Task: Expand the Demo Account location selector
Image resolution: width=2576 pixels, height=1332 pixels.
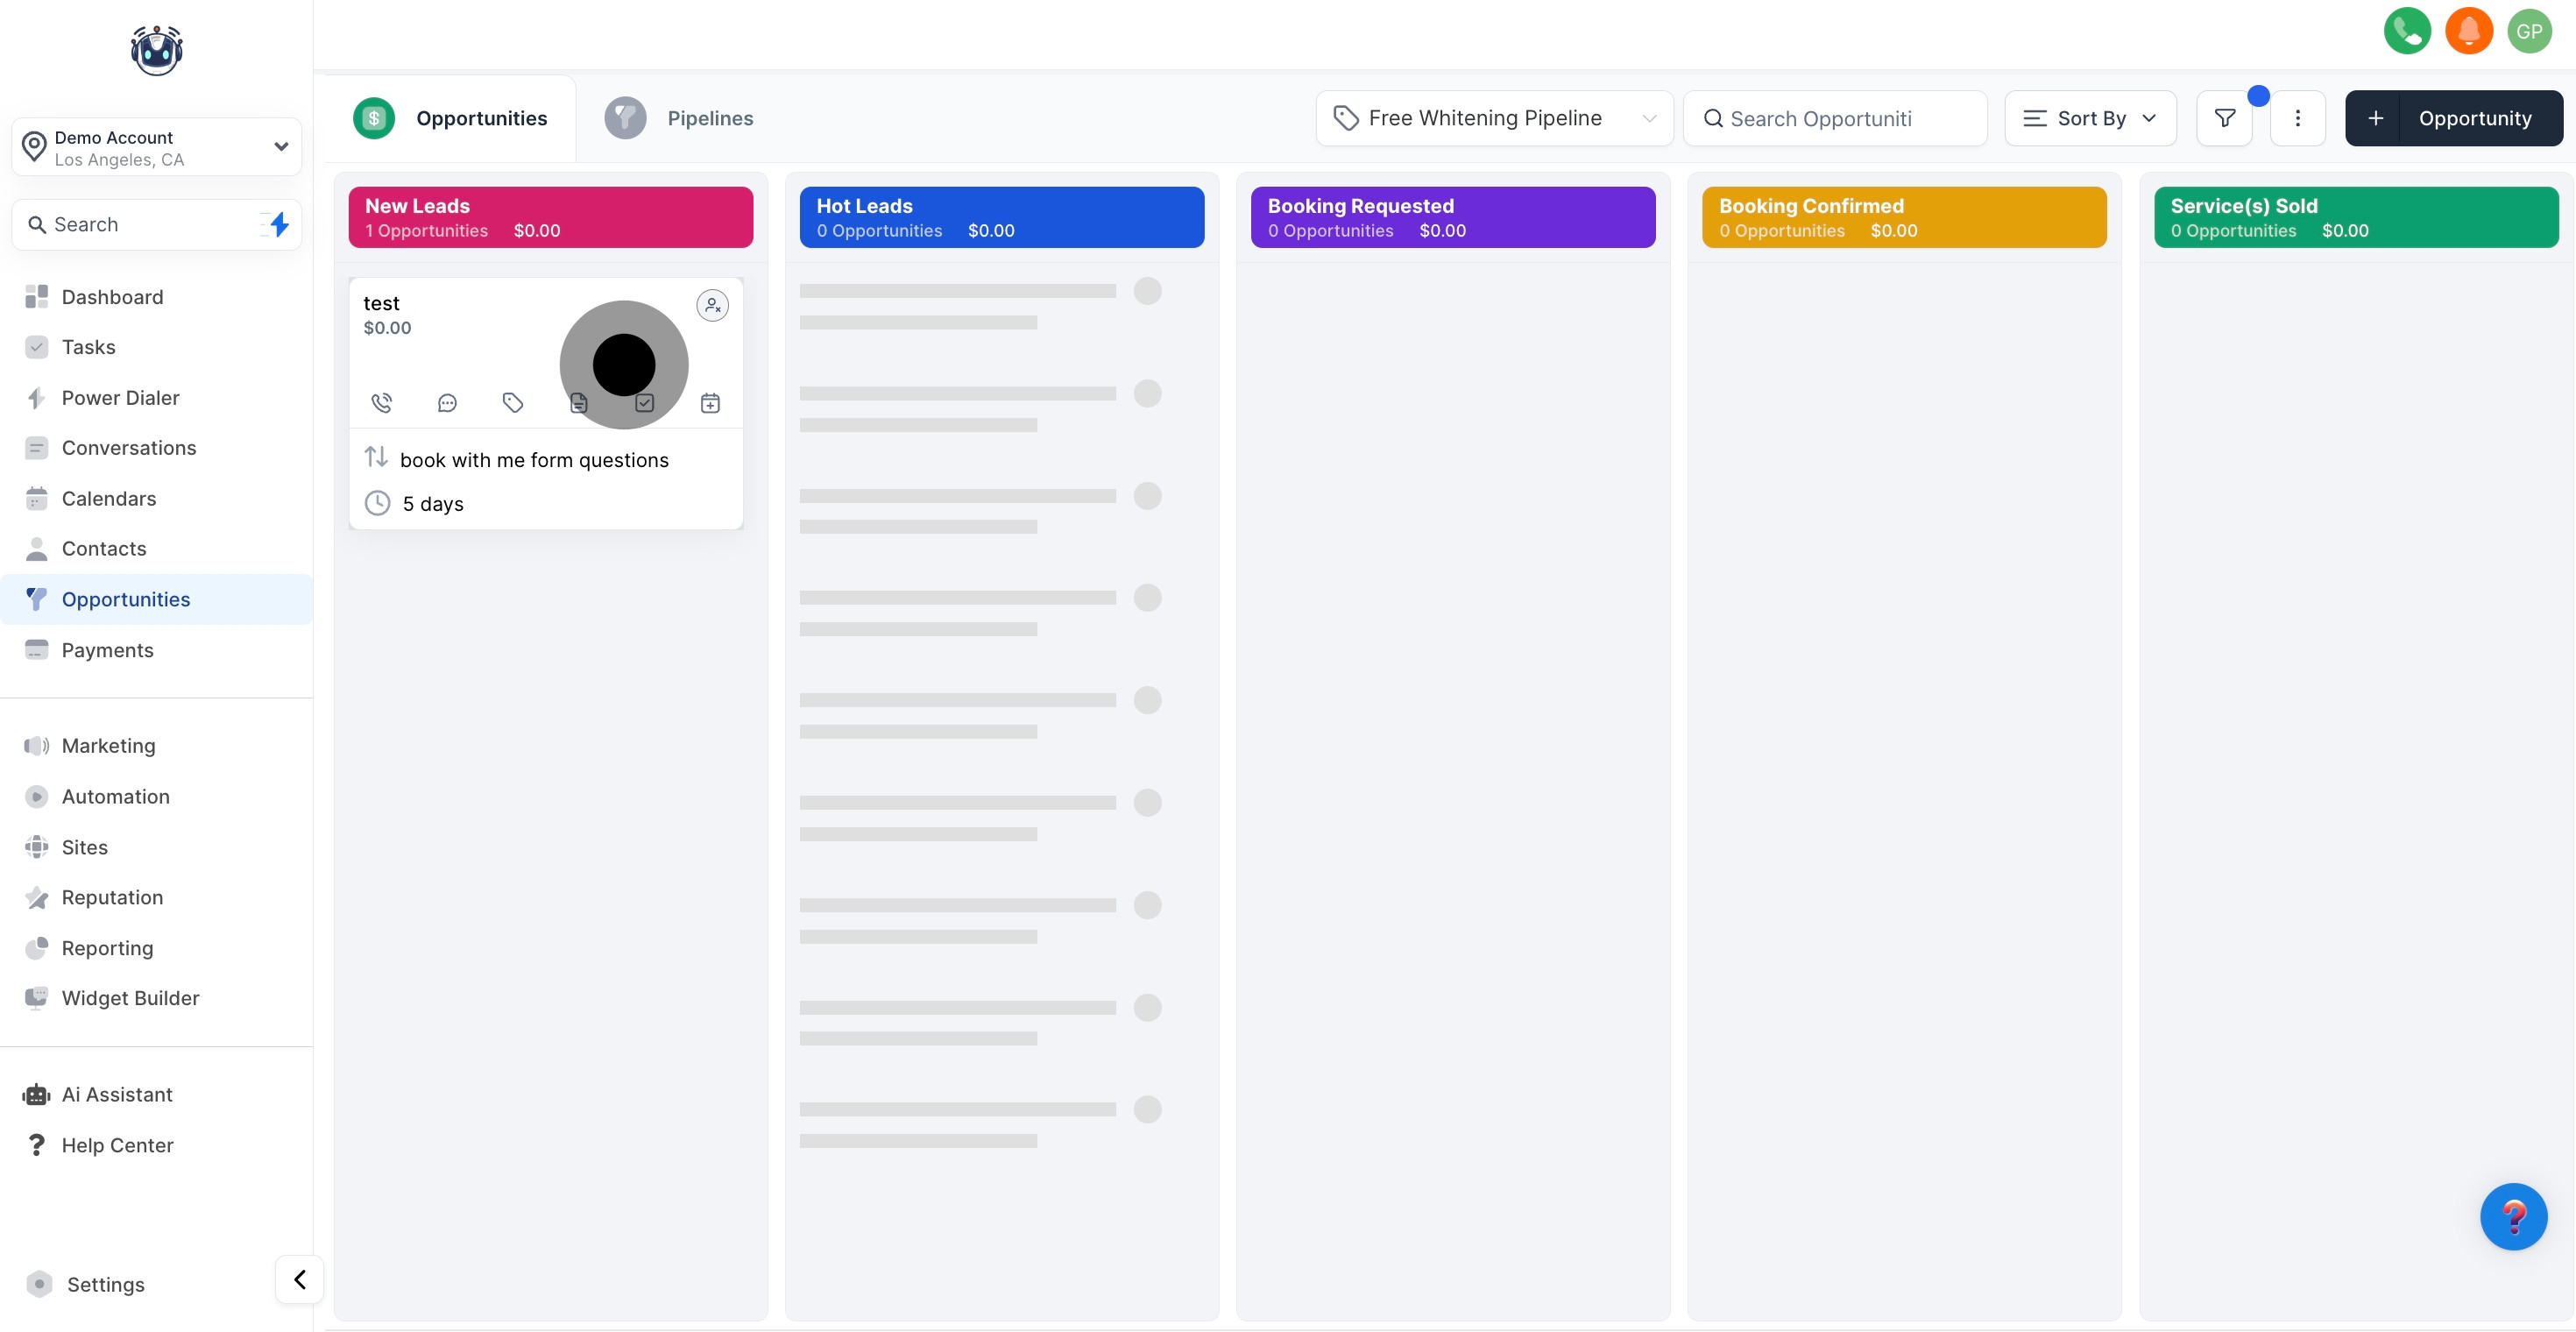Action: pos(157,147)
